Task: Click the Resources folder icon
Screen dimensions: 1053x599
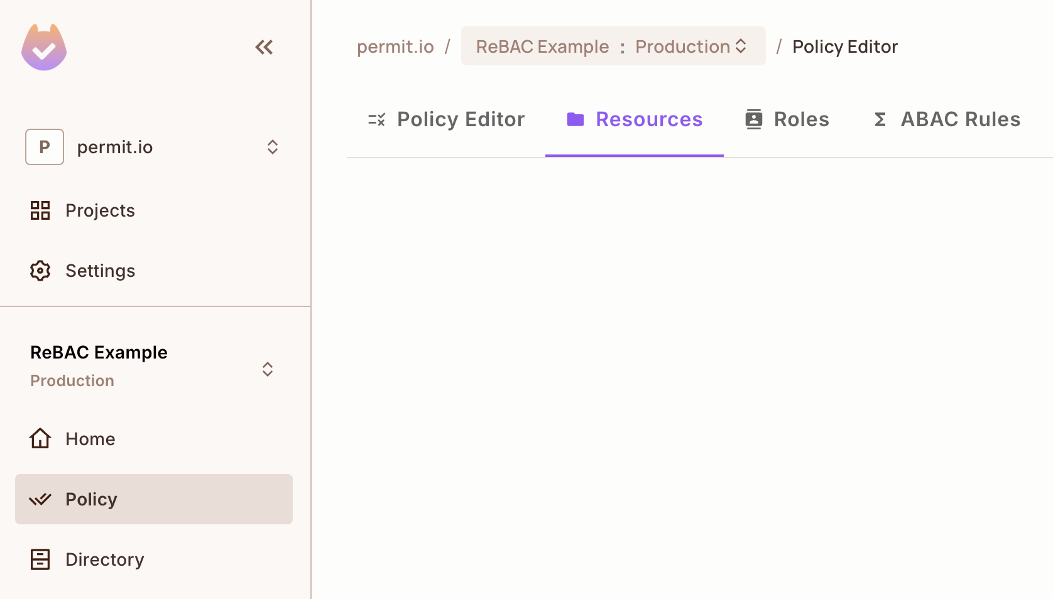Action: pos(575,119)
